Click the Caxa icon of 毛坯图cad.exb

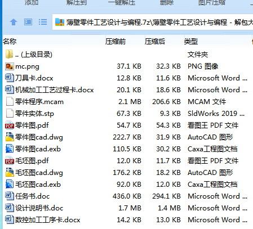click(x=10, y=184)
